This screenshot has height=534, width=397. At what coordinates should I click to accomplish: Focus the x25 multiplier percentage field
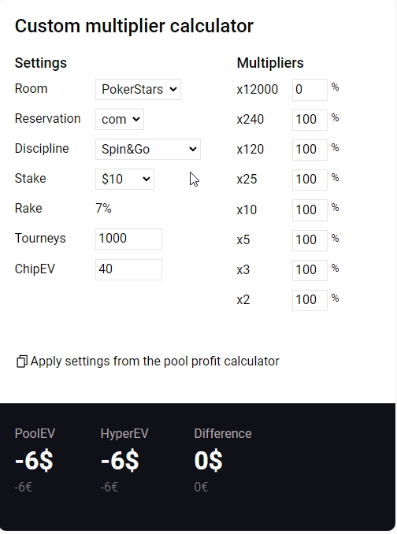310,180
